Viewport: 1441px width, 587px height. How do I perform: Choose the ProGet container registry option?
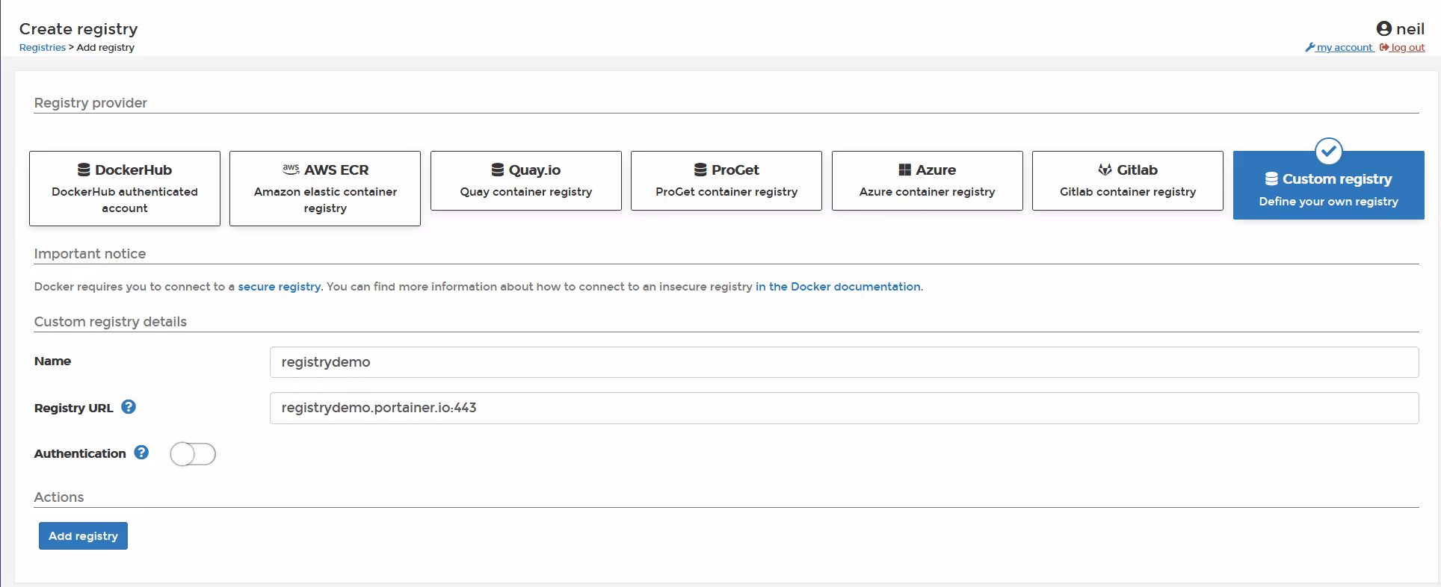[x=726, y=181]
